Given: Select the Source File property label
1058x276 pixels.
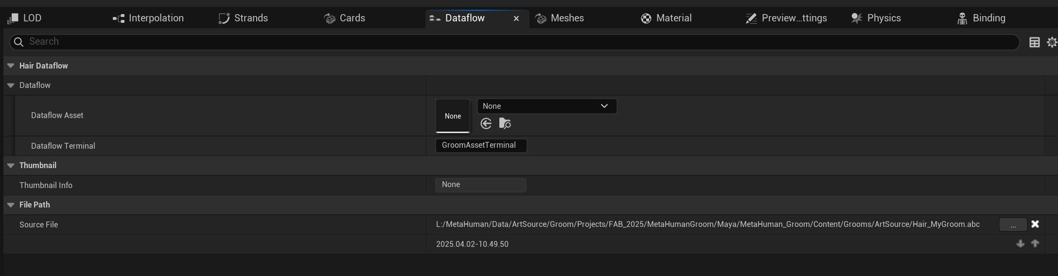Looking at the screenshot, I should 38,225.
